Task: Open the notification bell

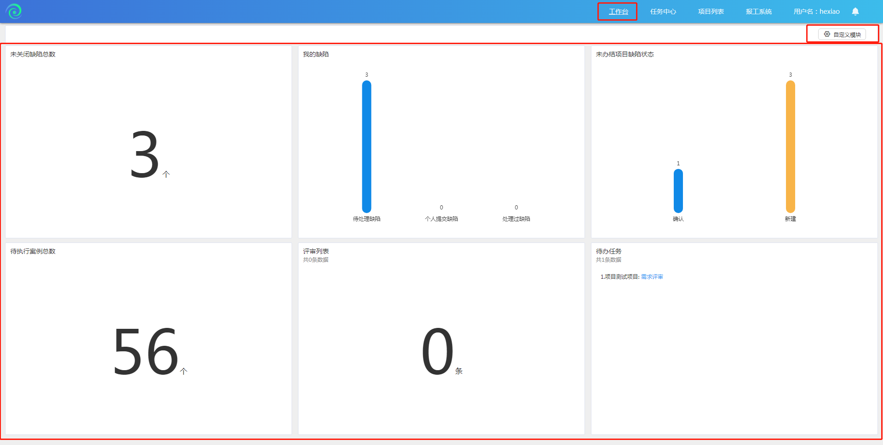Action: point(855,11)
